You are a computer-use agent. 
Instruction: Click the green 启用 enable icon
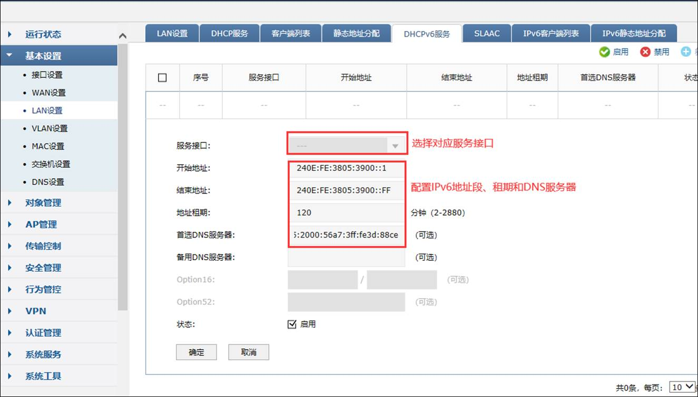point(604,52)
